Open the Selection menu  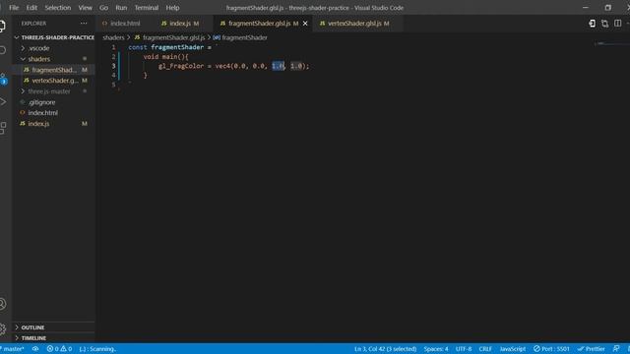tap(58, 8)
